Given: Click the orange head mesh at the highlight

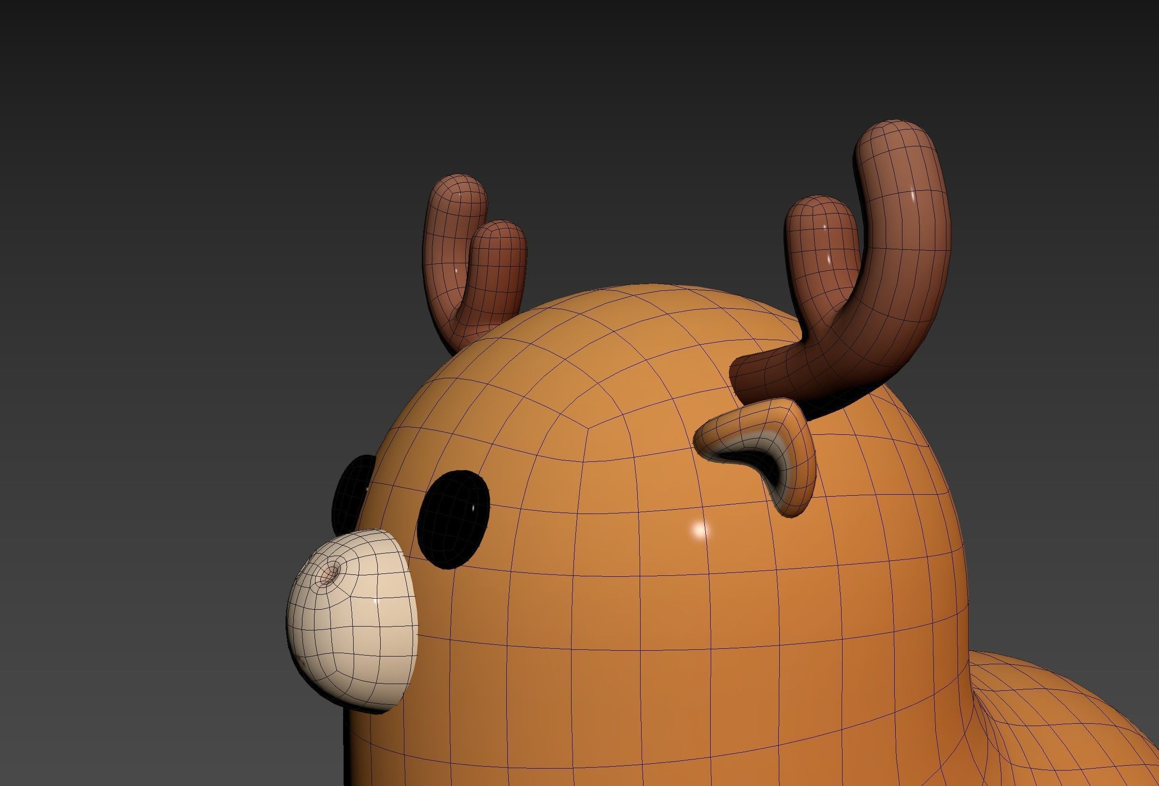Looking at the screenshot, I should [x=701, y=529].
